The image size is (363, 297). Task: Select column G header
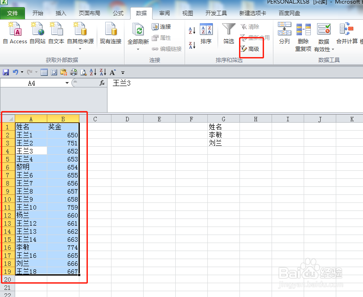coord(223,119)
